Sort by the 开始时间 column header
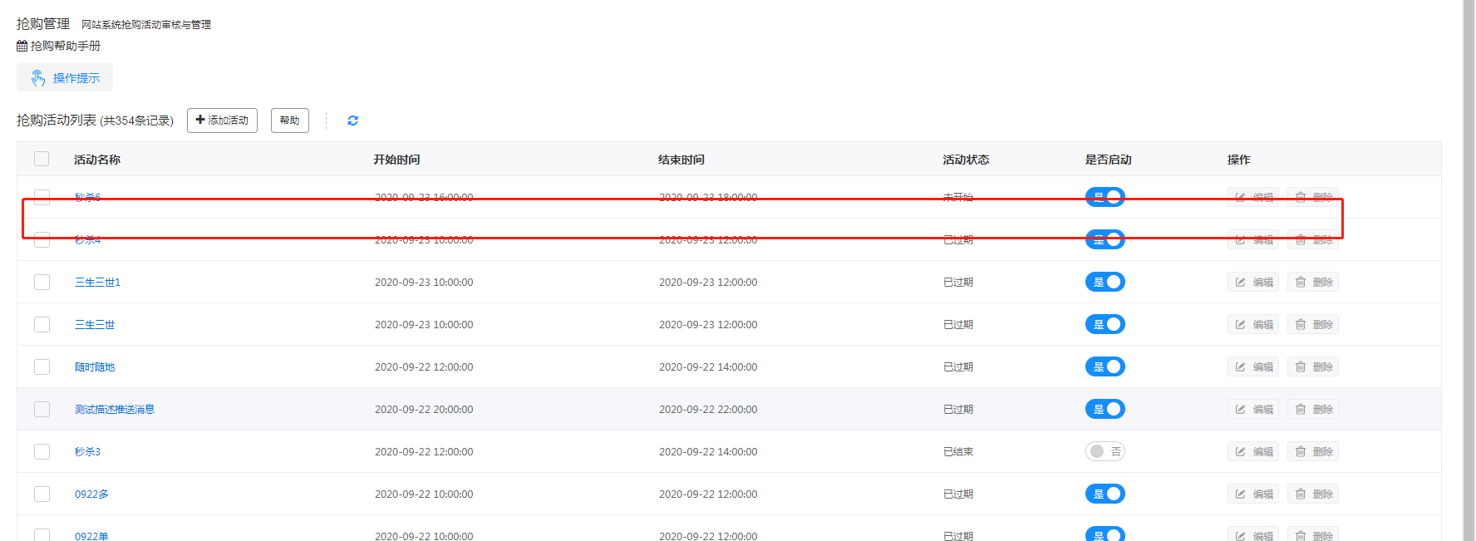 [x=396, y=160]
